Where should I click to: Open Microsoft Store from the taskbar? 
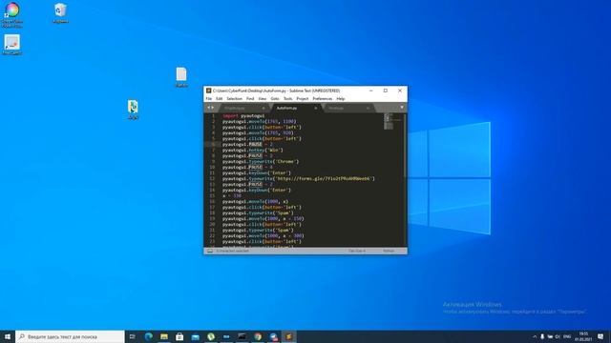coord(179,336)
